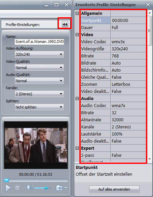Image resolution: width=153 pixels, height=197 pixels.
Task: Click the scroll down arrow in property grid
Action: click(x=150, y=159)
